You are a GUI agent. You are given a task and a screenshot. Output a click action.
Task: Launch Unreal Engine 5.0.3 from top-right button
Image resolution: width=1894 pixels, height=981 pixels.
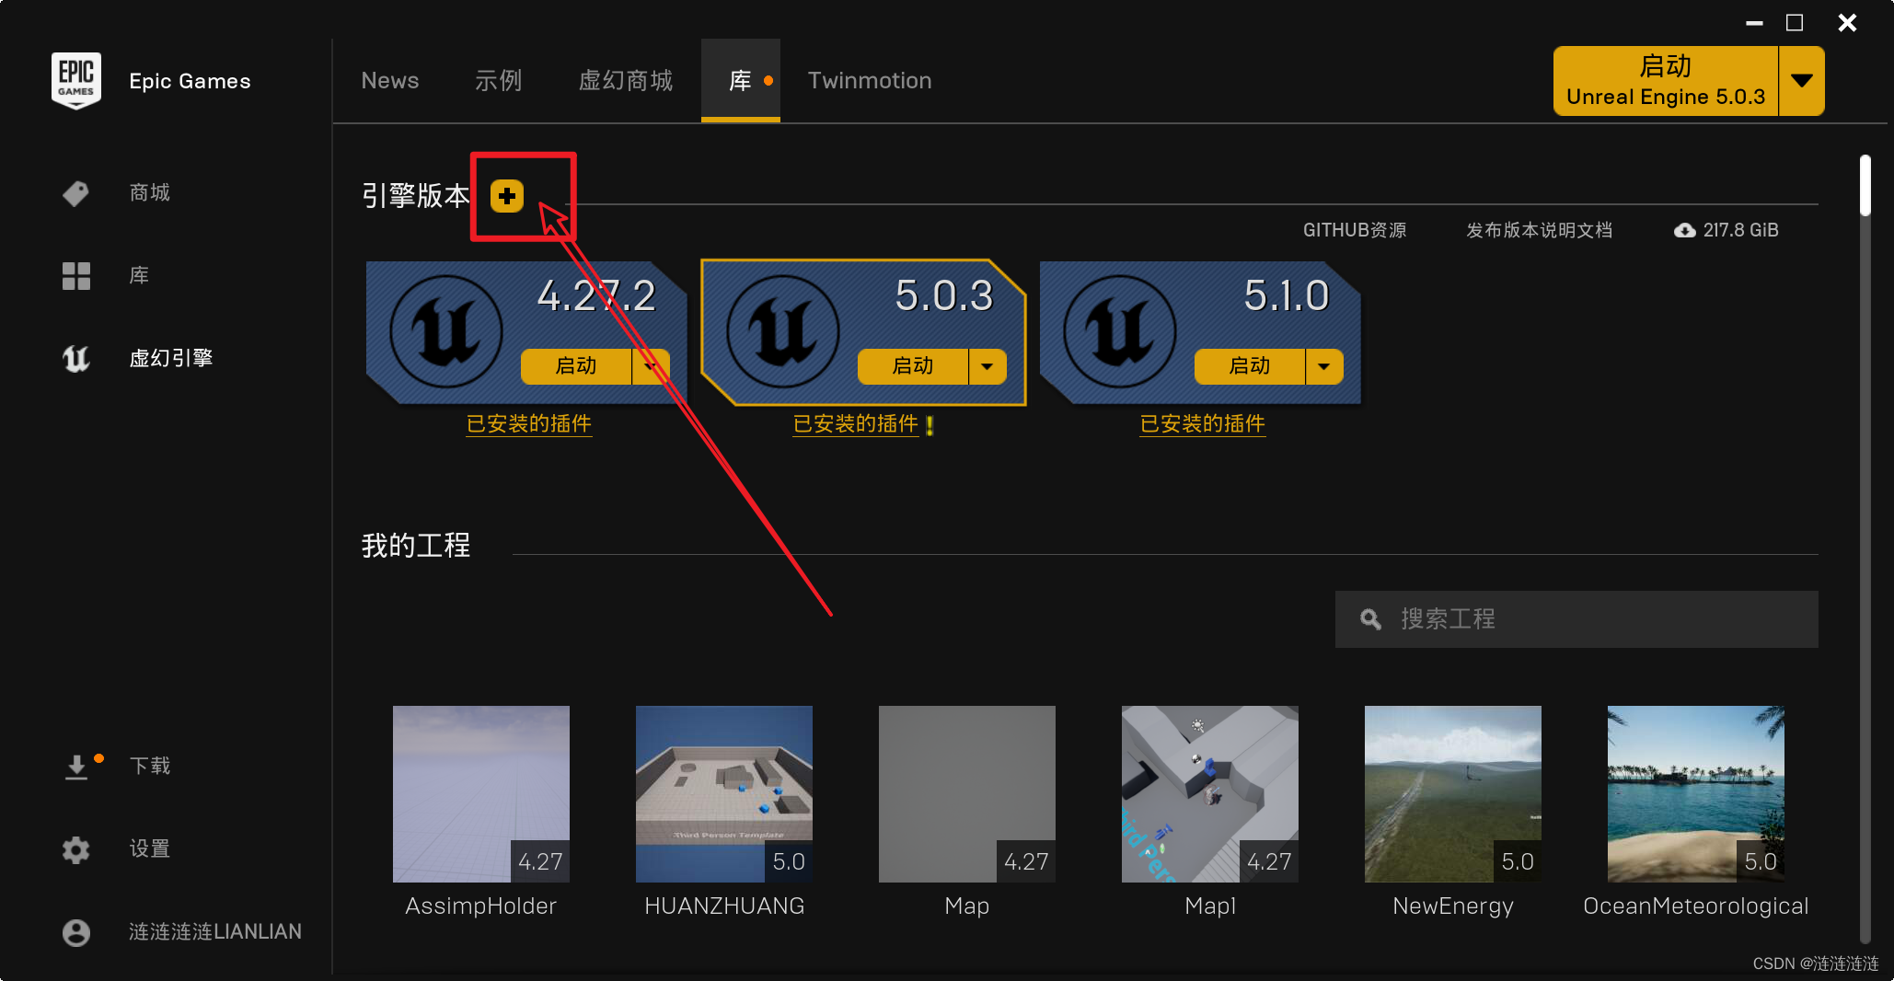pos(1666,81)
